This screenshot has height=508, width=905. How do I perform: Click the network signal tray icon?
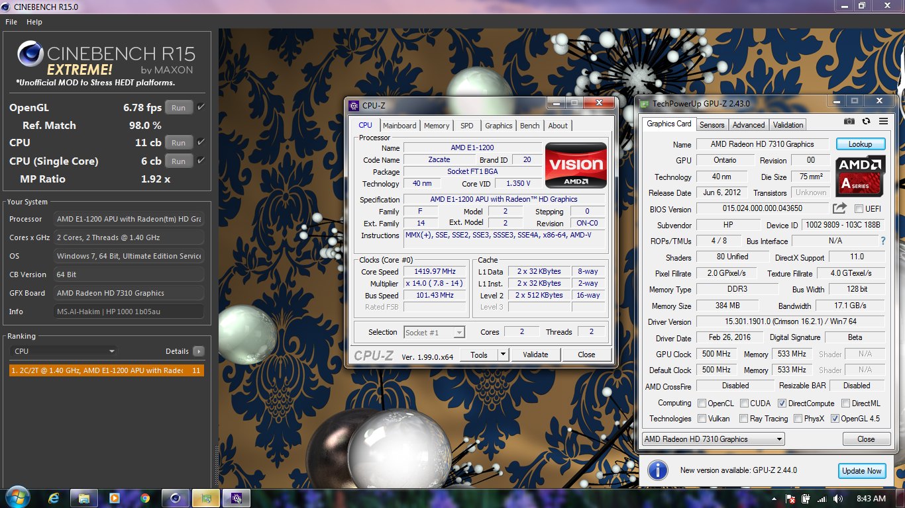pos(822,498)
